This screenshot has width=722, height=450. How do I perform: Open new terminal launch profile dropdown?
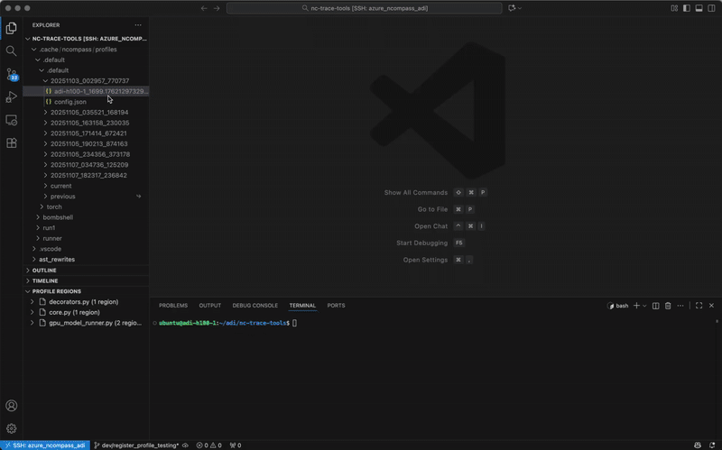(644, 306)
